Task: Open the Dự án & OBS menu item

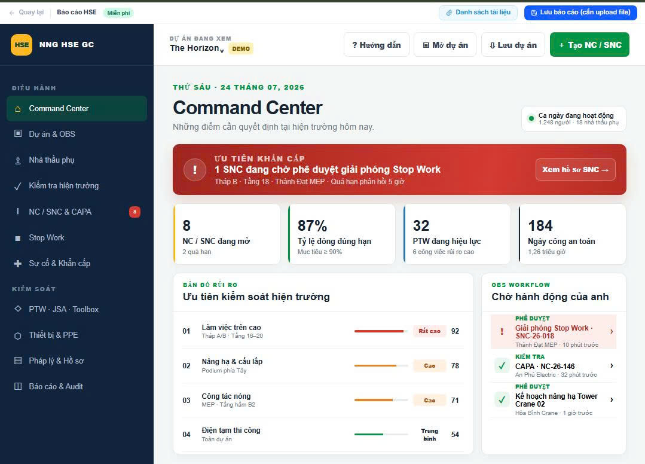Action: (77, 134)
